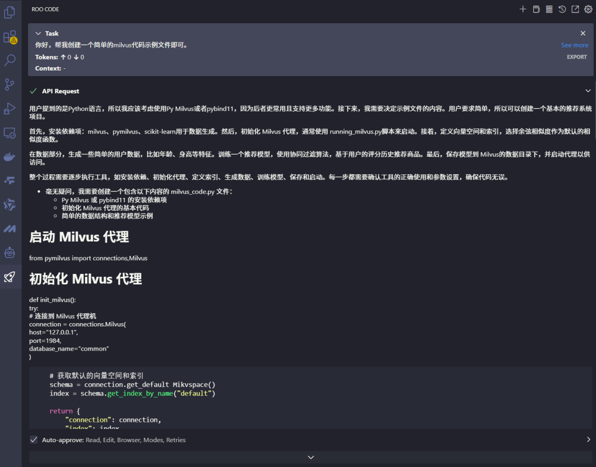Select the Source Control icon
Image resolution: width=596 pixels, height=467 pixels.
[10, 84]
